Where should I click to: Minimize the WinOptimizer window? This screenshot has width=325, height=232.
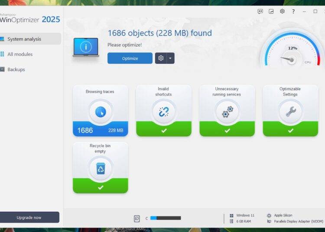coord(304,12)
